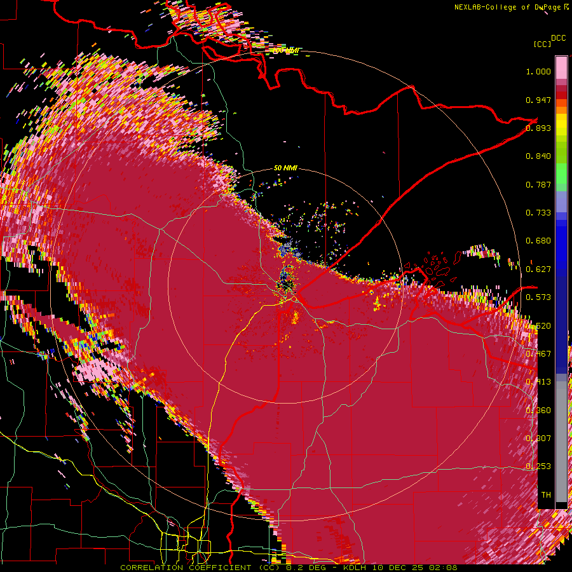572x572 pixels.
Task: Click the 1.000 scale value
Action: point(538,71)
